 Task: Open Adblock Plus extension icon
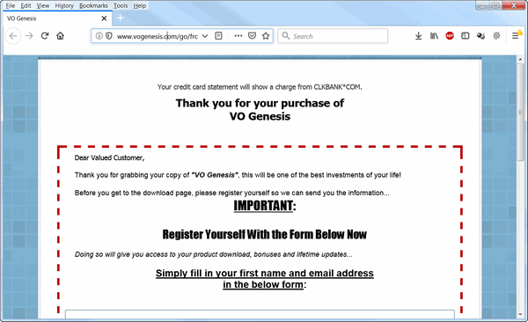450,36
